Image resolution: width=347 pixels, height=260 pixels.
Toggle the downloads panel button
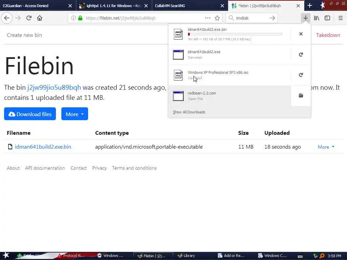tap(306, 18)
